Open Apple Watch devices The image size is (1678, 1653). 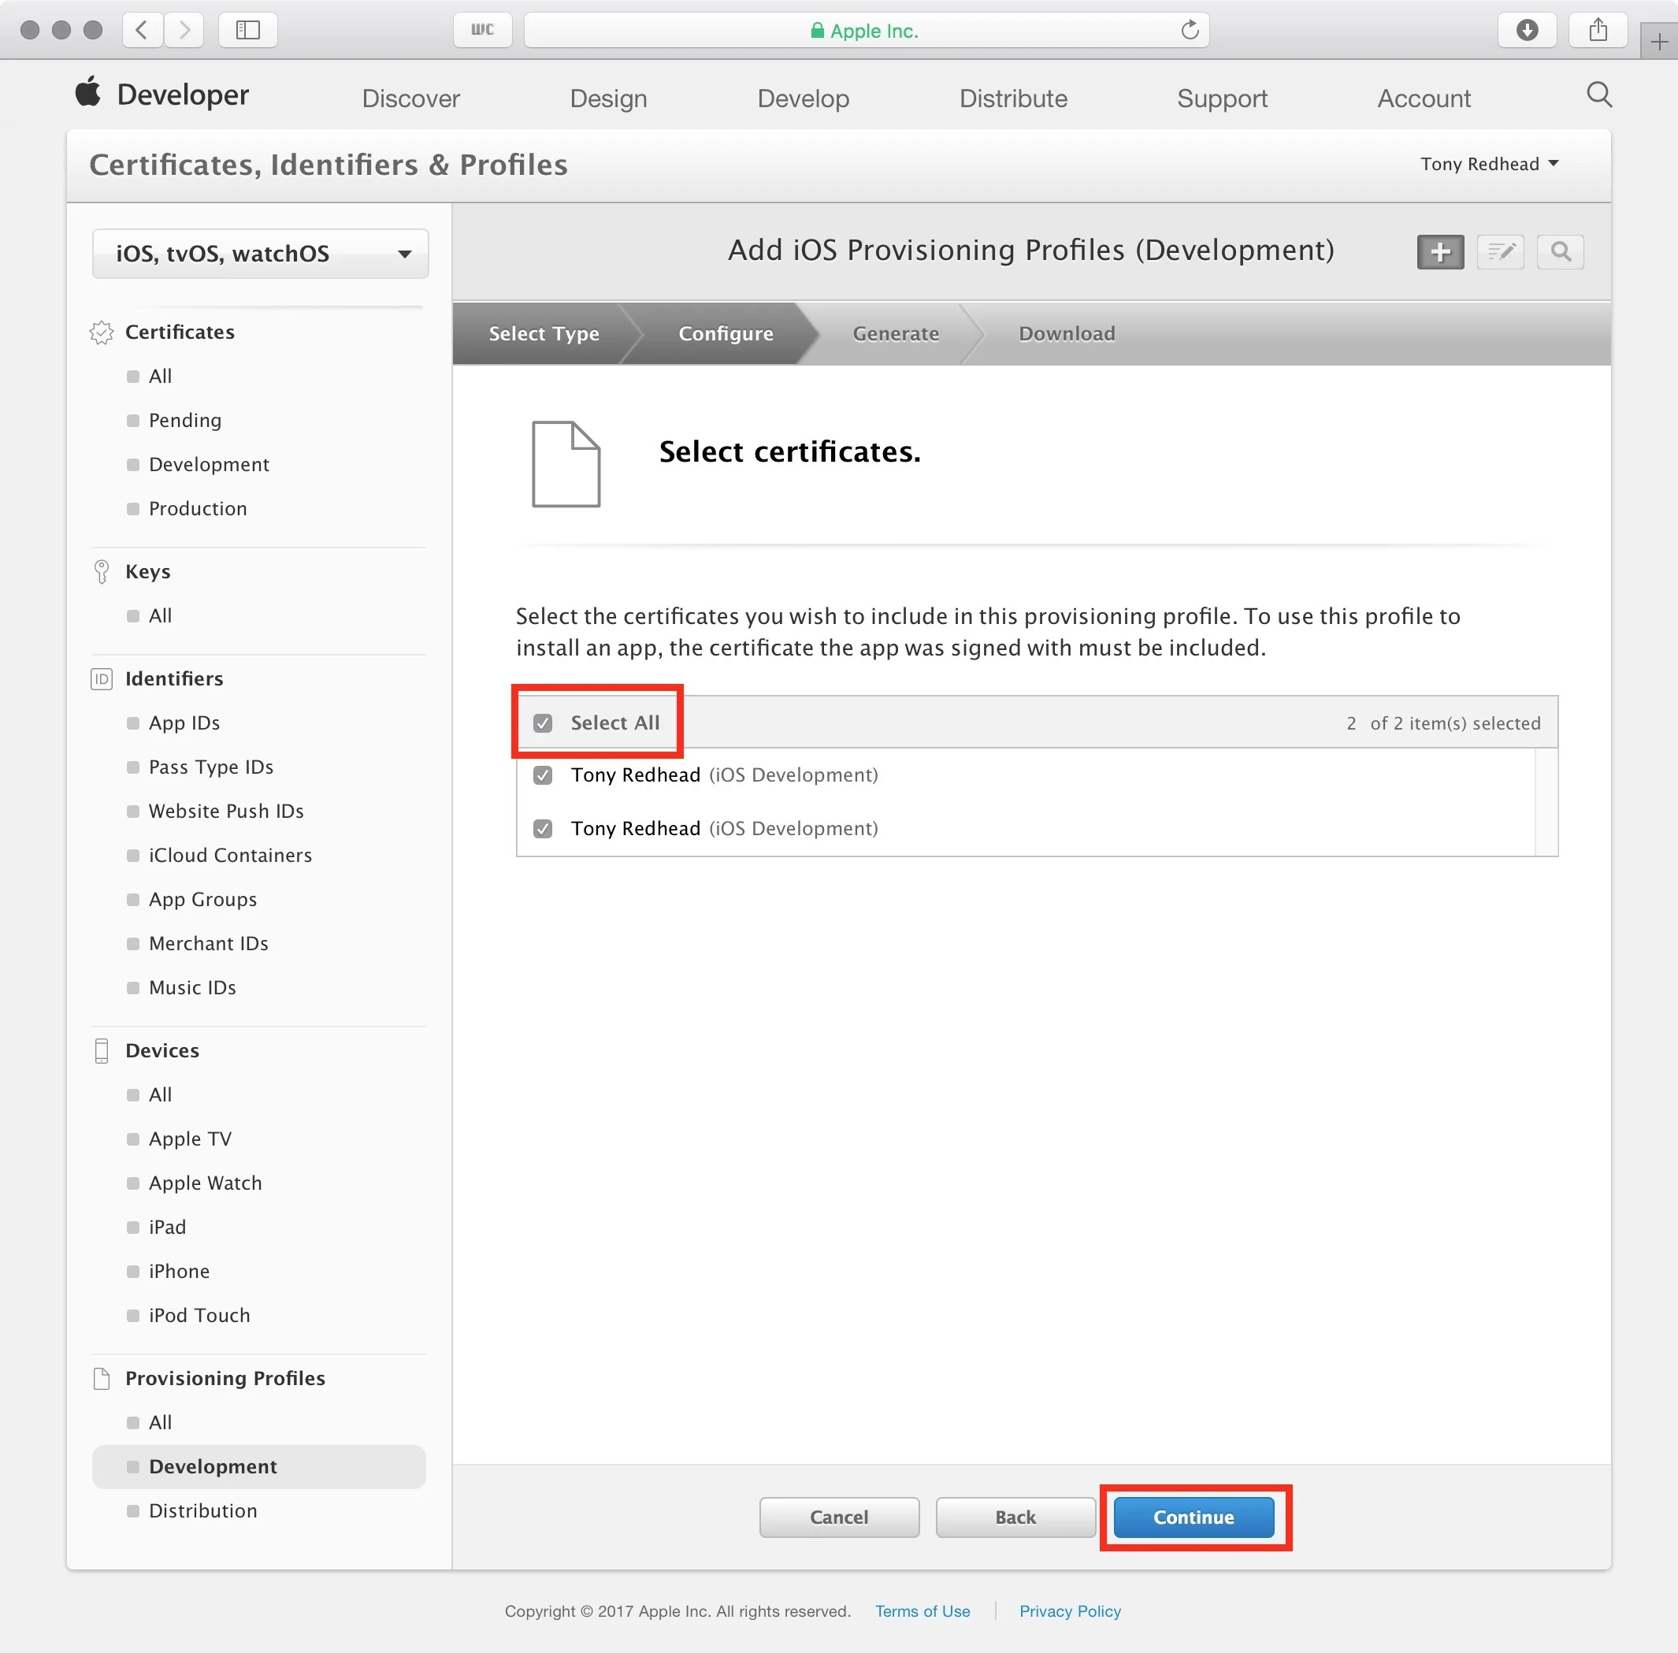click(205, 1183)
